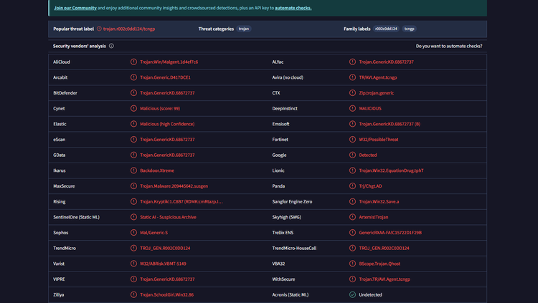Screen dimensions: 538x303
Task: Click the Sangfor Engine Zero vendor name
Action: point(292,201)
